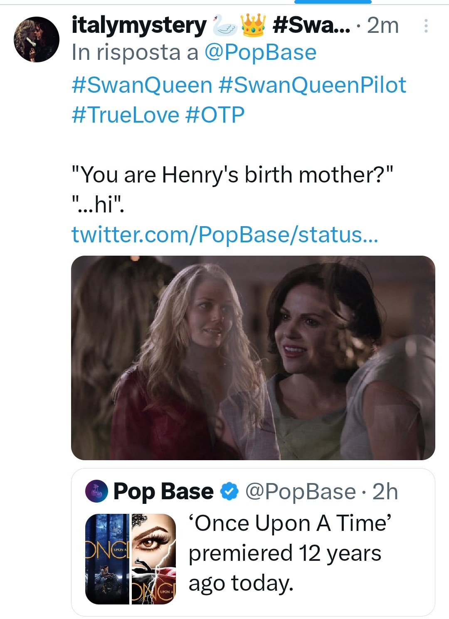Open the #OTP hashtag
The height and width of the screenshot is (619, 449).
click(215, 115)
